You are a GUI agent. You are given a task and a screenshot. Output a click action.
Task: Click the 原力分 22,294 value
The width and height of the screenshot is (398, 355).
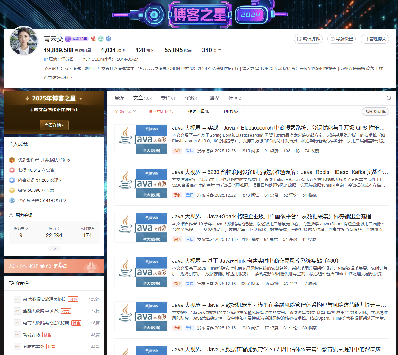pos(54,235)
